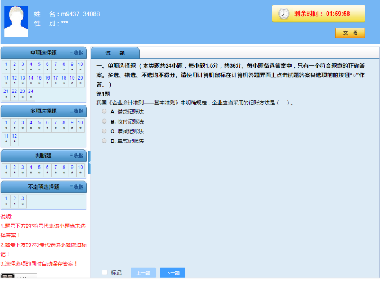Go to 不定项选择题 question 1
Viewport: 380px width, 282px height.
(x=6, y=201)
